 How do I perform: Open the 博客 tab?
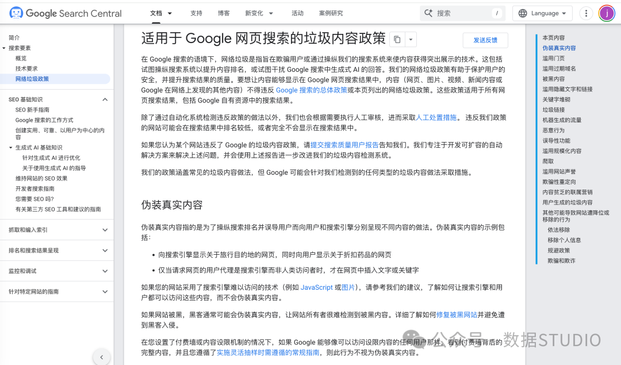[224, 13]
